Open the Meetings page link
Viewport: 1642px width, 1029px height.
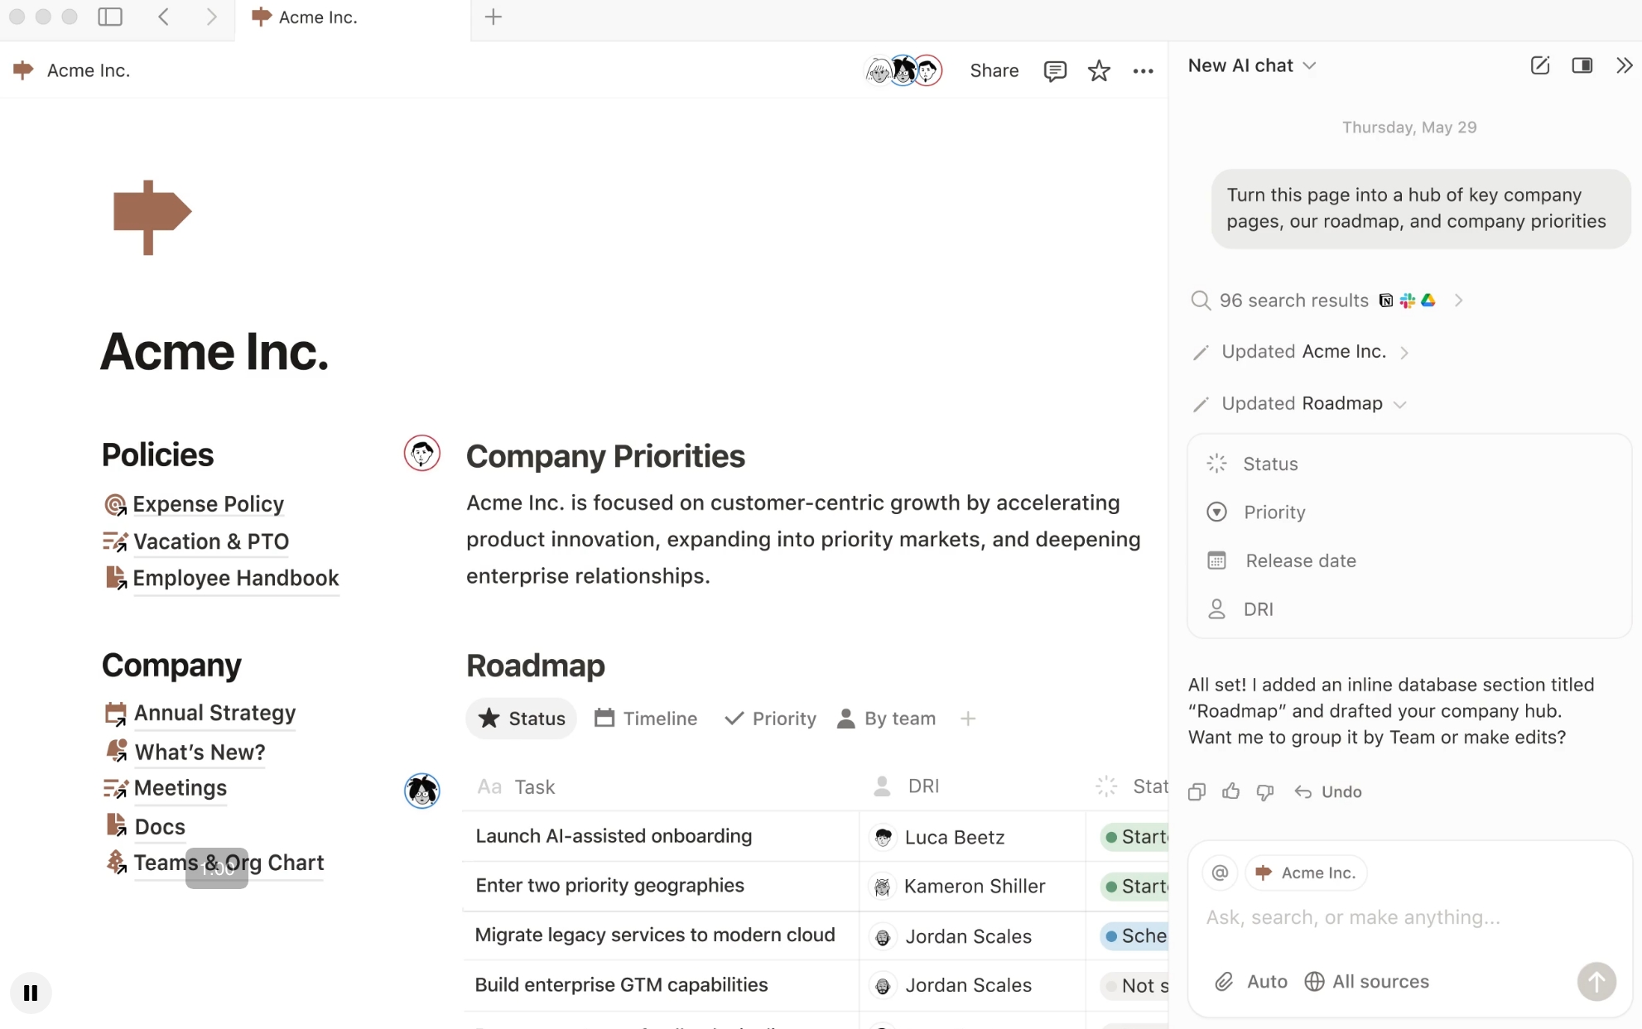click(165, 788)
